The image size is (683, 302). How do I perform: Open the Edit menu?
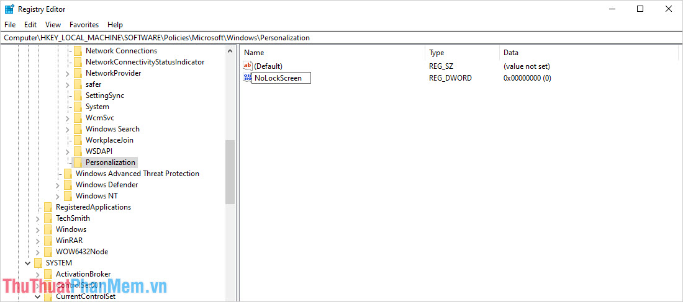[30, 25]
